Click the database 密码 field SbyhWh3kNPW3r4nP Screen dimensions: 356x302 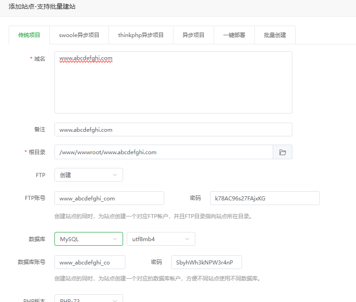tap(206, 262)
